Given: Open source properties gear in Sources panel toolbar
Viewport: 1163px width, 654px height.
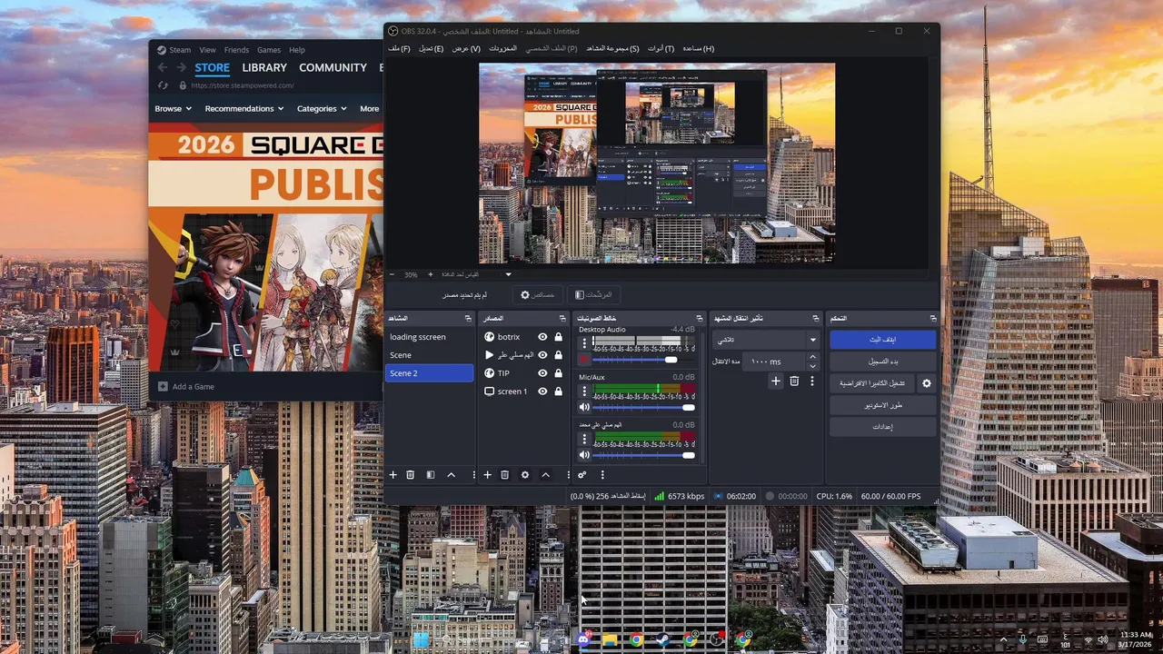Looking at the screenshot, I should 525,475.
